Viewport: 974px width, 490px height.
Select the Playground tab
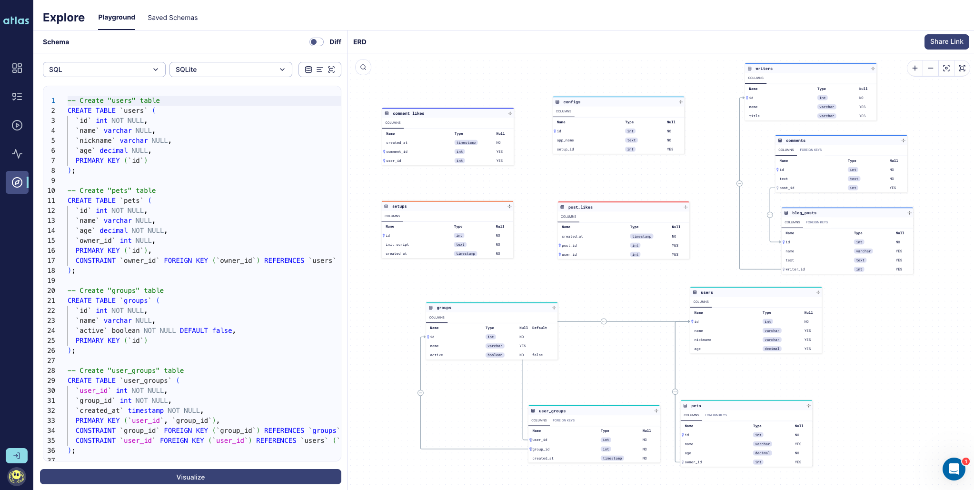117,17
